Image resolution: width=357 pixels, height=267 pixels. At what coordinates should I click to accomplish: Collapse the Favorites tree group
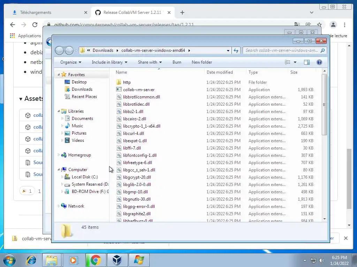(59, 74)
